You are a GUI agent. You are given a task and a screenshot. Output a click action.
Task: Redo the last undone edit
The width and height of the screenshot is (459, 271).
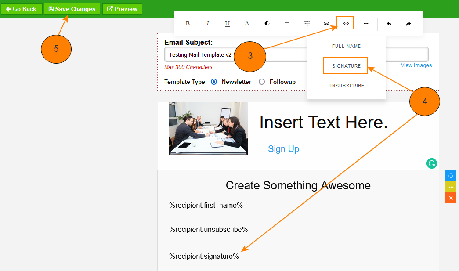pos(408,24)
